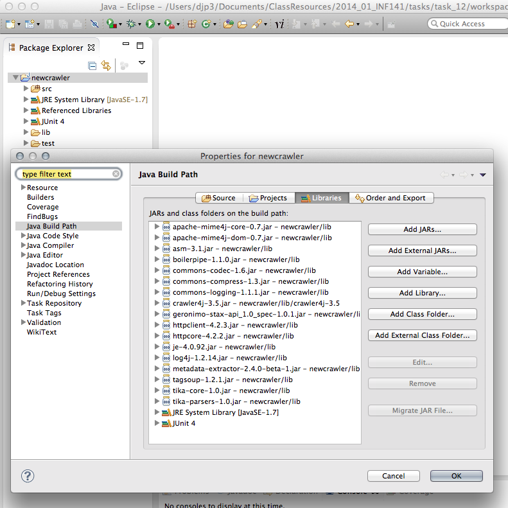Click the Print icon in Eclipse toolbar

point(77,24)
